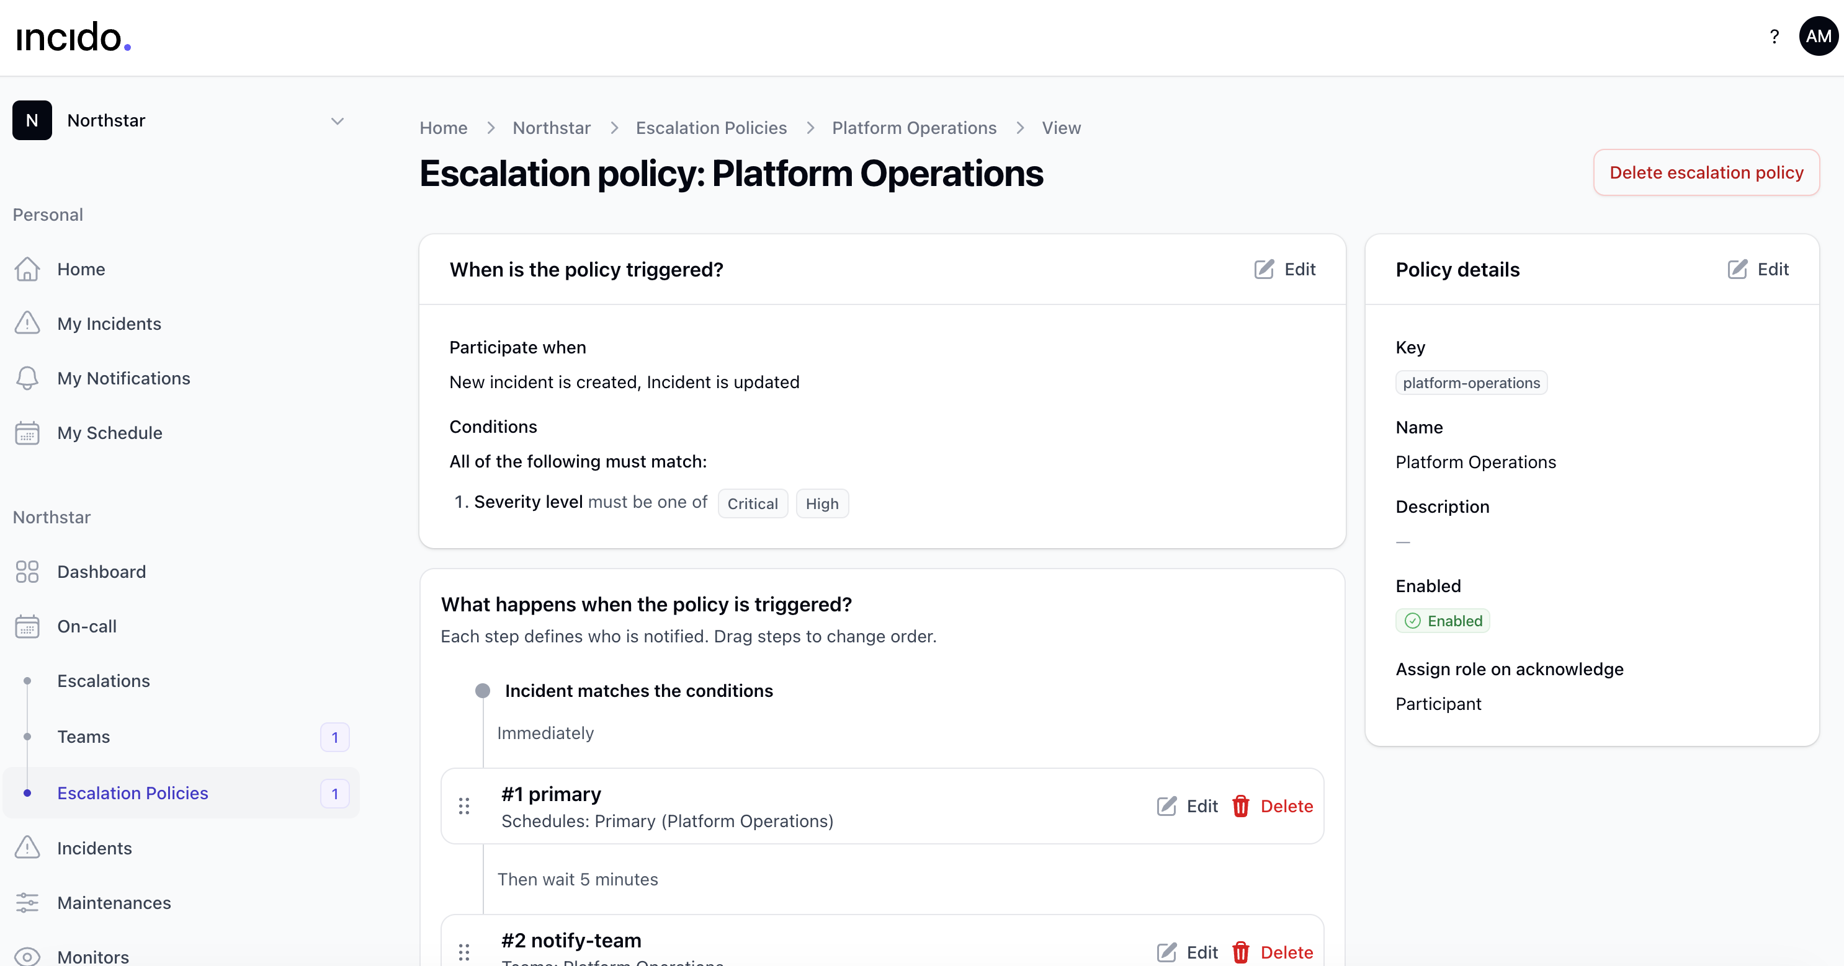Click the My Notifications bell icon
The height and width of the screenshot is (966, 1844).
pos(27,378)
